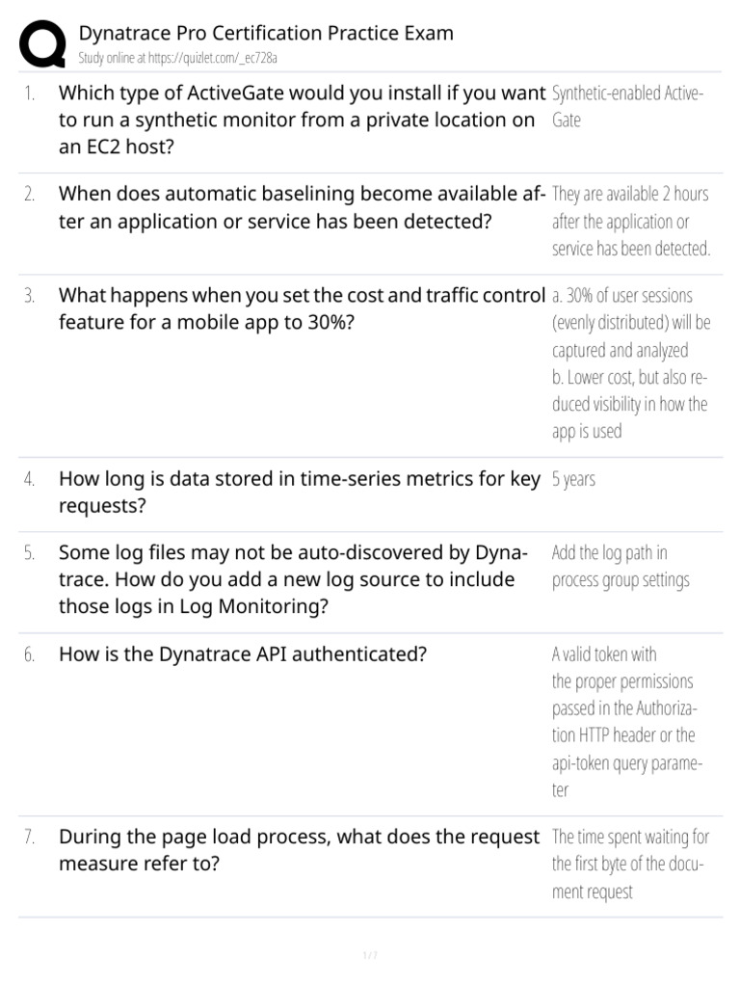Click the Quizlet Q logo icon

point(42,43)
